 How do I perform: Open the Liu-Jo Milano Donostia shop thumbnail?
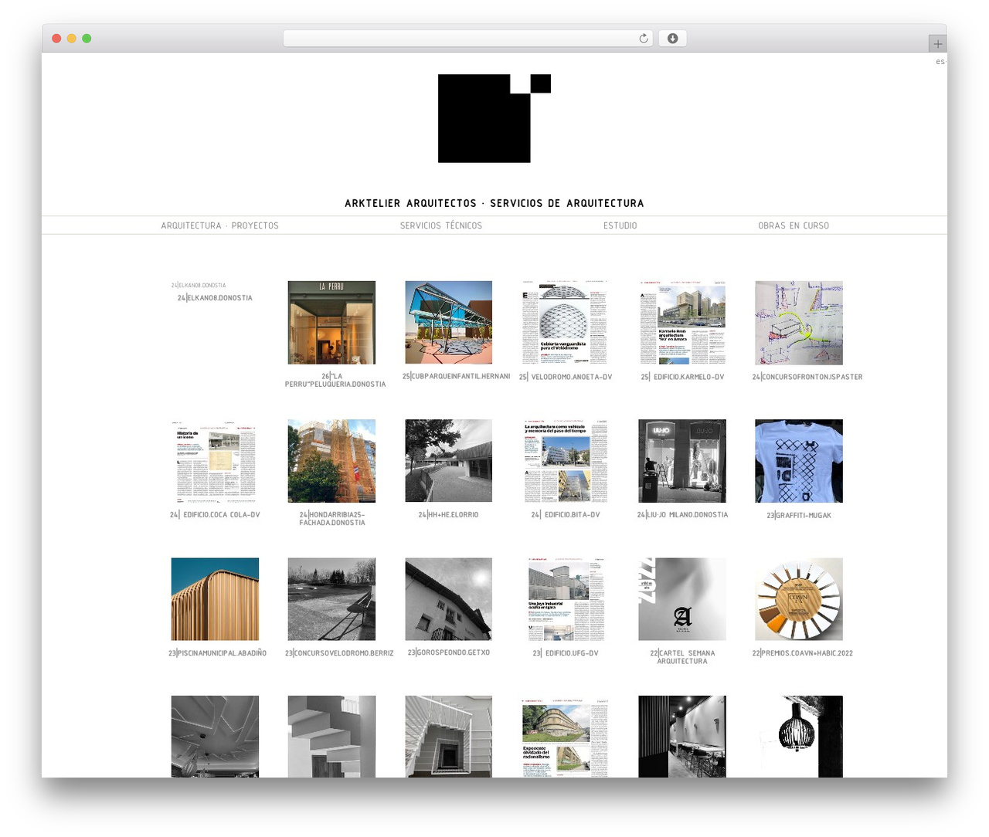point(682,461)
